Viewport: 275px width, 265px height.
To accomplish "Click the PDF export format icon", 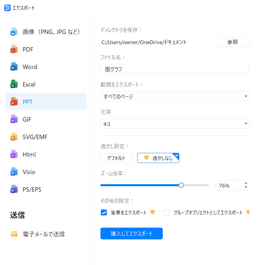I will pyautogui.click(x=14, y=49).
